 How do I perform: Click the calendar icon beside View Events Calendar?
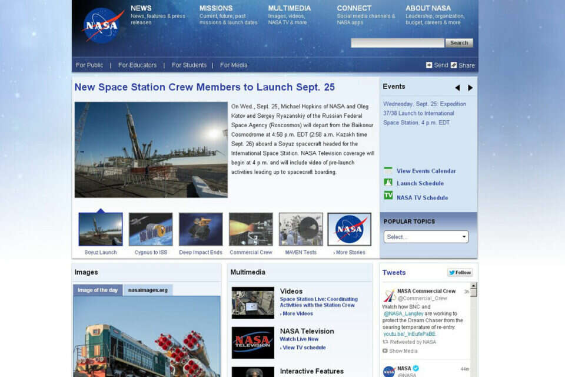(x=388, y=171)
